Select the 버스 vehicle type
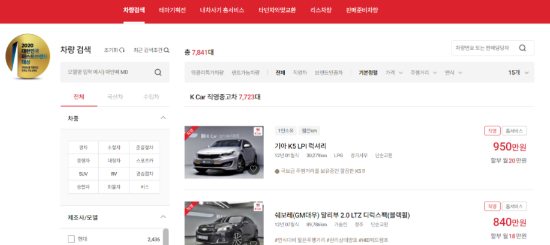The height and width of the screenshot is (245, 550). [x=144, y=187]
